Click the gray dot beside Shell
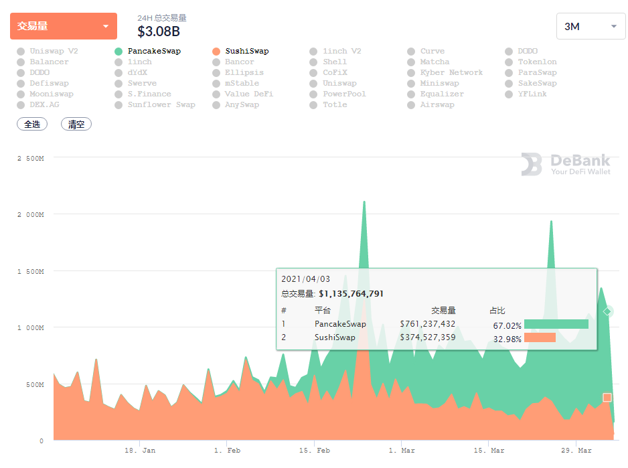This screenshot has height=468, width=628. click(313, 62)
